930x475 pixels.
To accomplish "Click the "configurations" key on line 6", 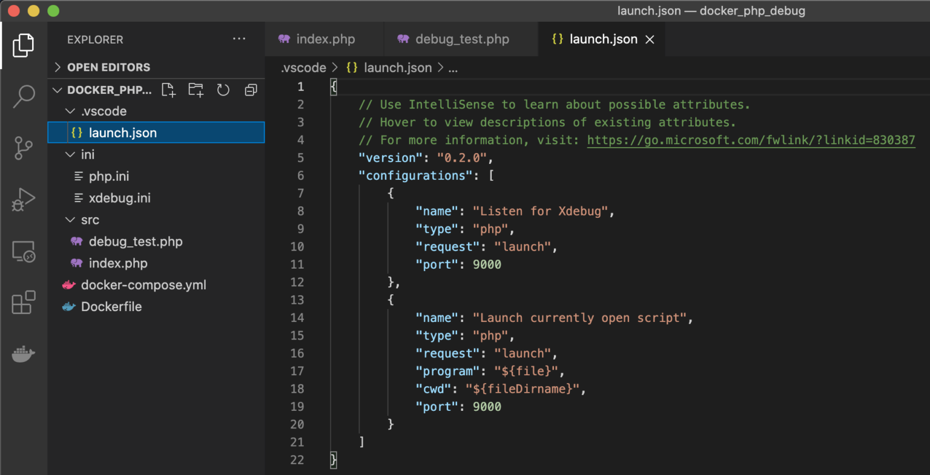I will click(415, 176).
